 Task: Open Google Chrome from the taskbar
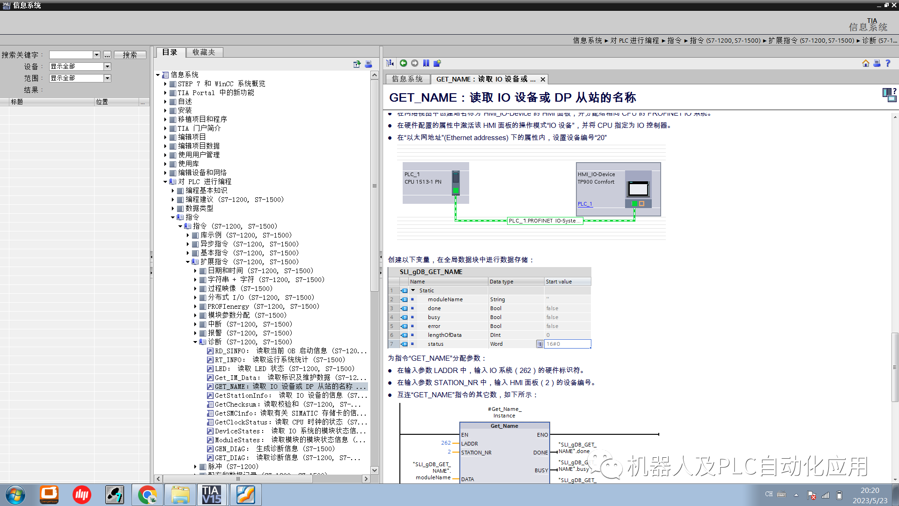147,494
